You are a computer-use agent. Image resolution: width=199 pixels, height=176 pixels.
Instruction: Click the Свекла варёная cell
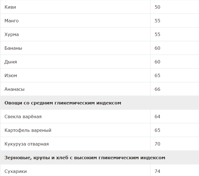pos(23,116)
